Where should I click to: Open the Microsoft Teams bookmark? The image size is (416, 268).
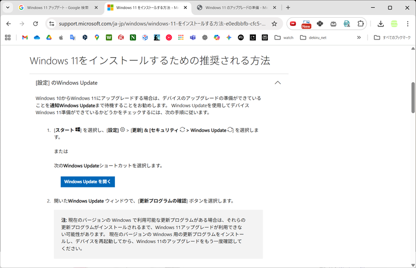coord(193,37)
